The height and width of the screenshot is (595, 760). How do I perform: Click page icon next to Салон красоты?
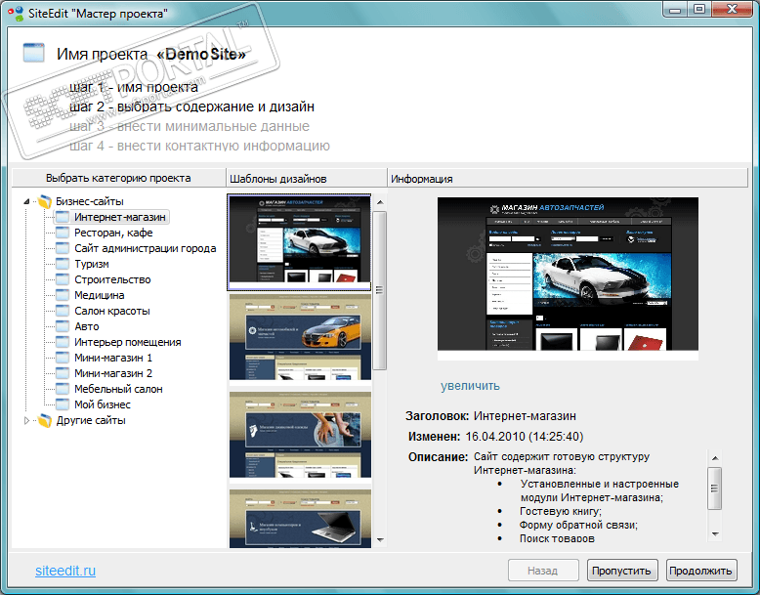coord(63,311)
